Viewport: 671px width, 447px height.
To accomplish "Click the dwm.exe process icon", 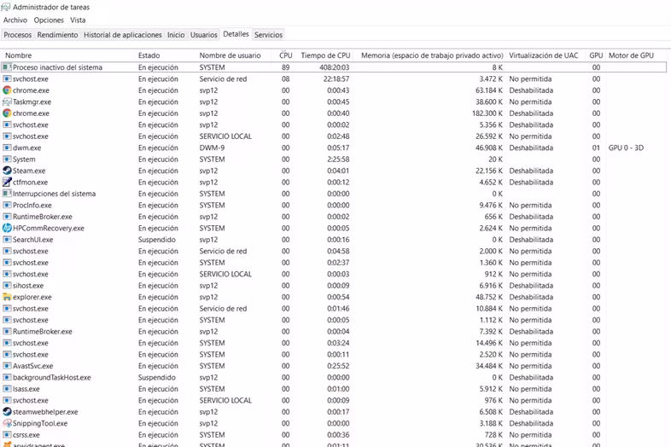I will pos(7,148).
